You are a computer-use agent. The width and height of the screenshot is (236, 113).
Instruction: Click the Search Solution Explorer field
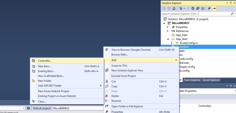196,14
